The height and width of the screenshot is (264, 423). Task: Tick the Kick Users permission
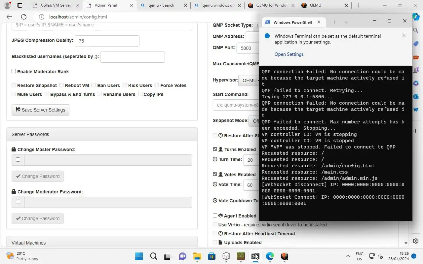click(x=125, y=85)
